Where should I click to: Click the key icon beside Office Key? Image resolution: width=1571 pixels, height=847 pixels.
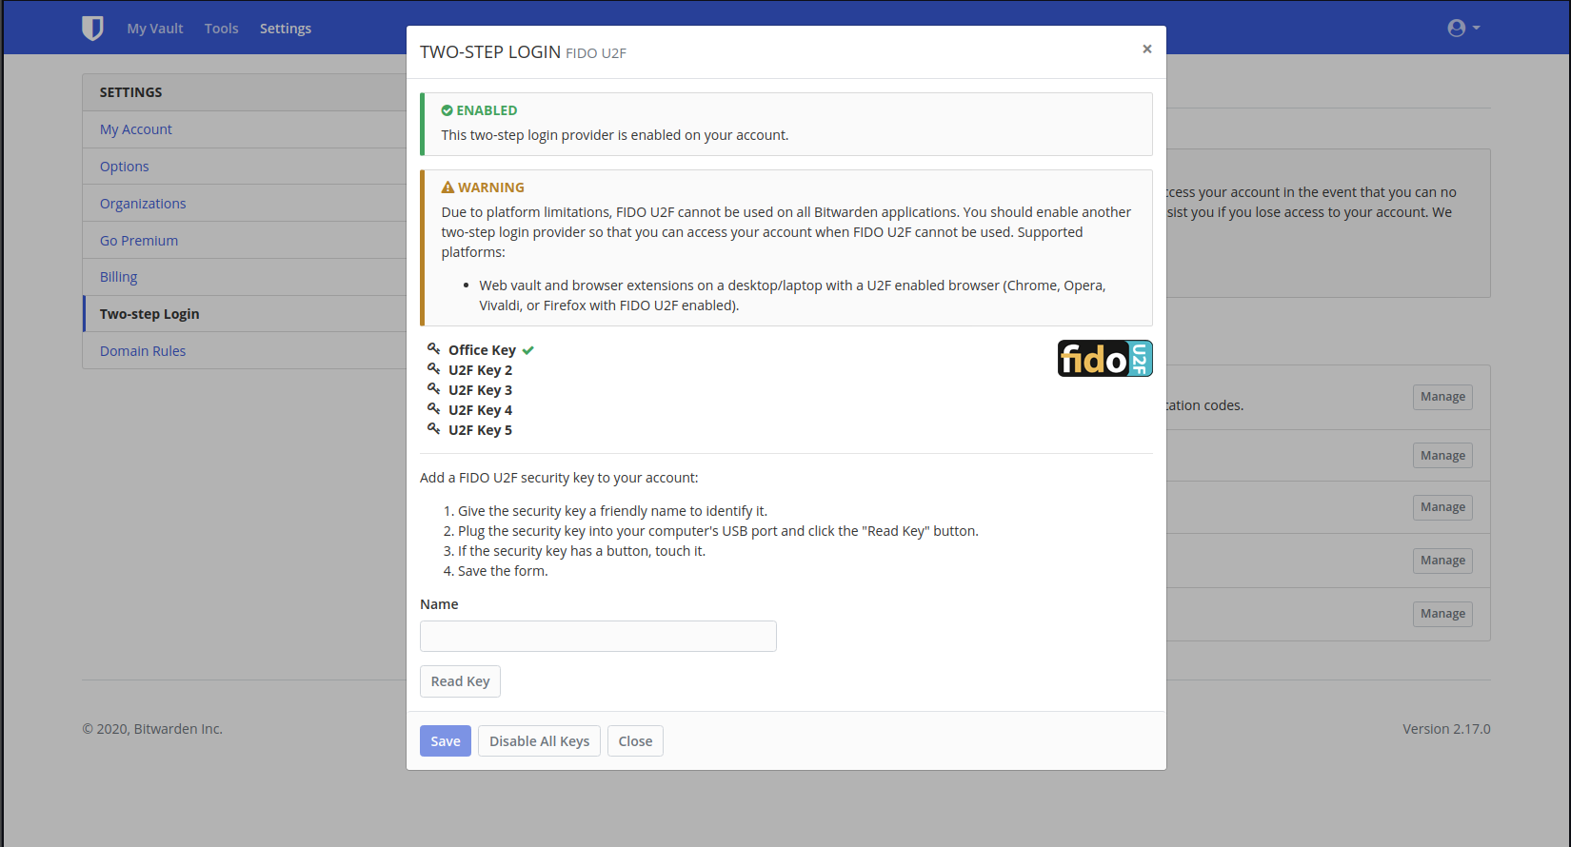[433, 349]
